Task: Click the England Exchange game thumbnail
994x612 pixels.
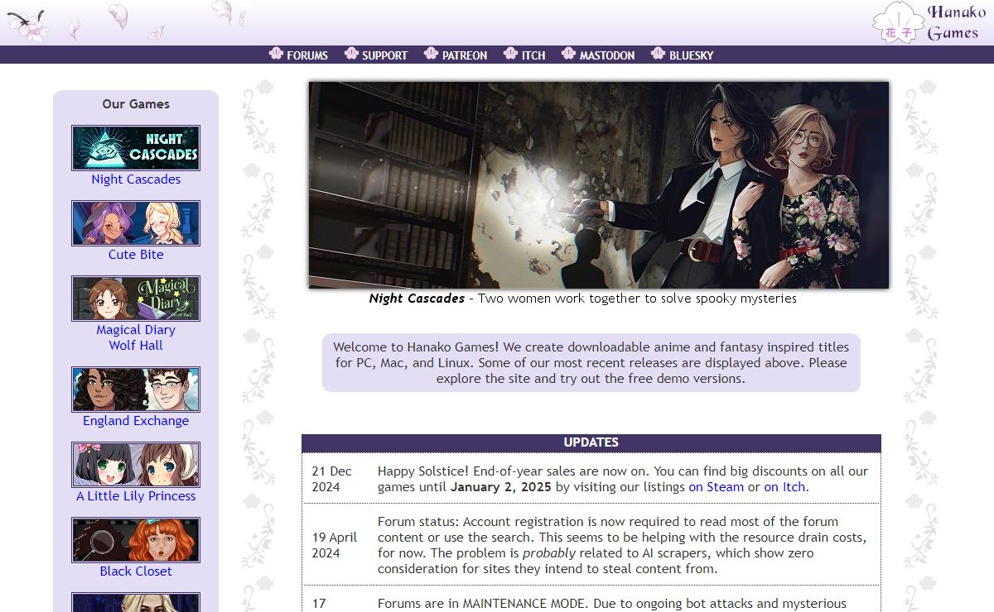Action: [x=136, y=390]
